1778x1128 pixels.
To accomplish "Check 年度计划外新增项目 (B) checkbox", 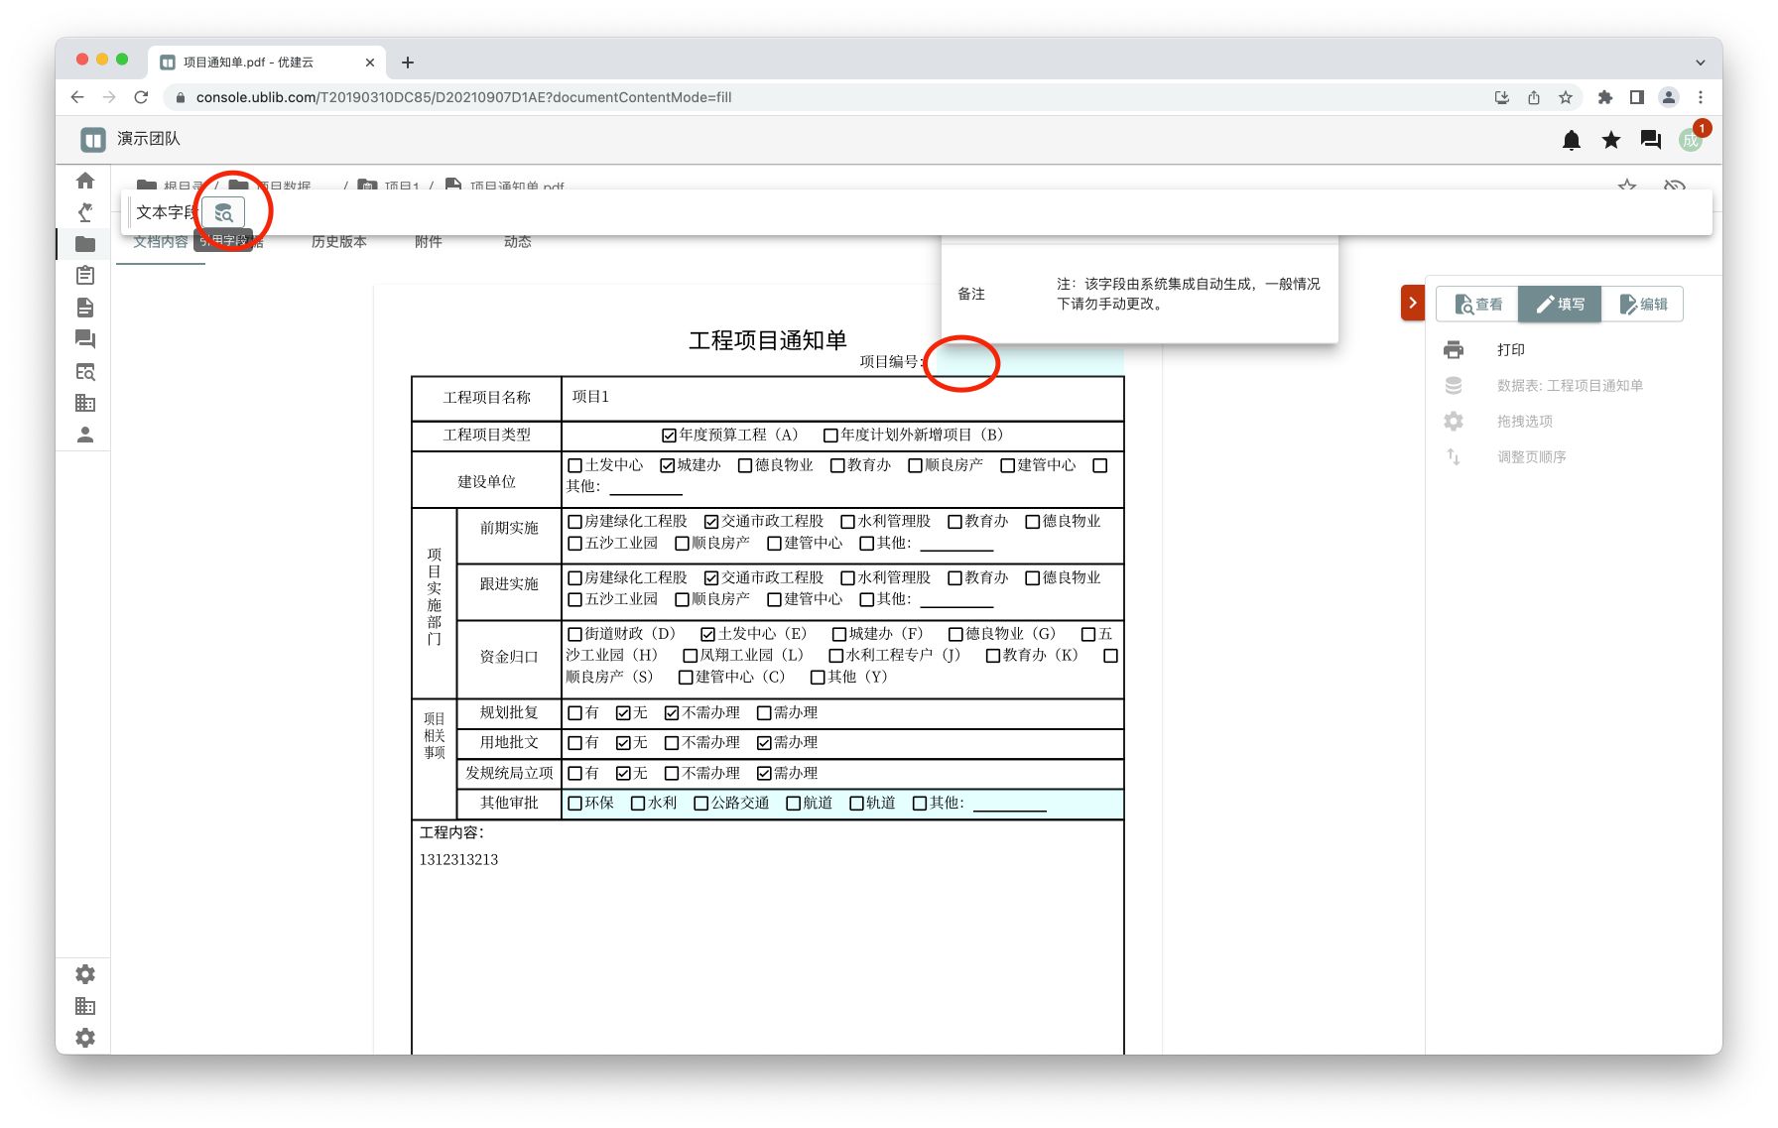I will tap(830, 436).
